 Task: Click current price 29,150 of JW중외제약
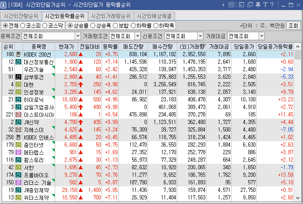pyautogui.click(x=69, y=190)
